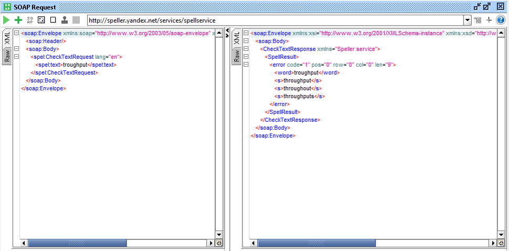The image size is (509, 251).
Task: Click the SOAP icon in the title bar
Action: coord(8,7)
